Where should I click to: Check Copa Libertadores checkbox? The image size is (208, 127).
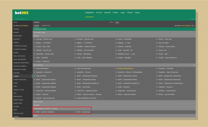point(34,68)
